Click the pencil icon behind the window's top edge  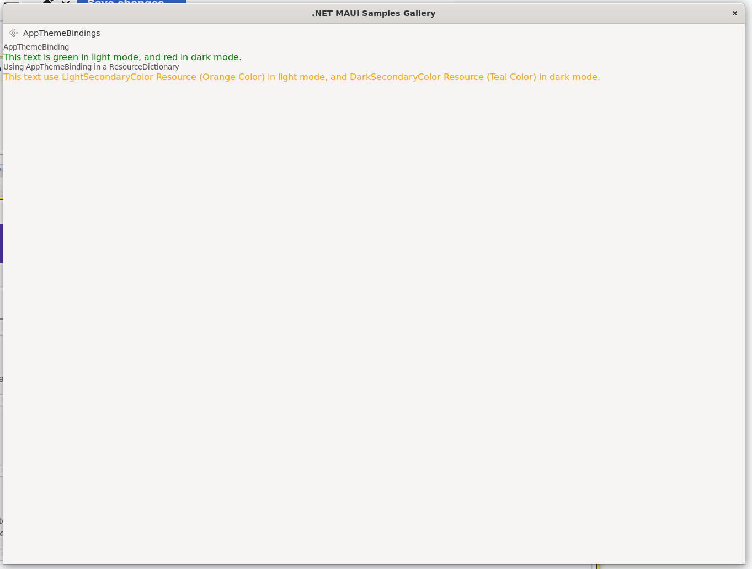click(48, 2)
